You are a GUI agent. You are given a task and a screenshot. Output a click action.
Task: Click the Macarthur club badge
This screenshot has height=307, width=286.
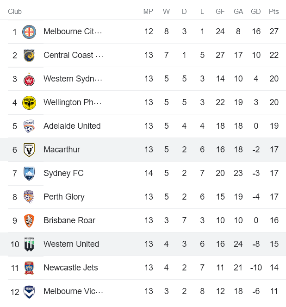click(x=29, y=150)
